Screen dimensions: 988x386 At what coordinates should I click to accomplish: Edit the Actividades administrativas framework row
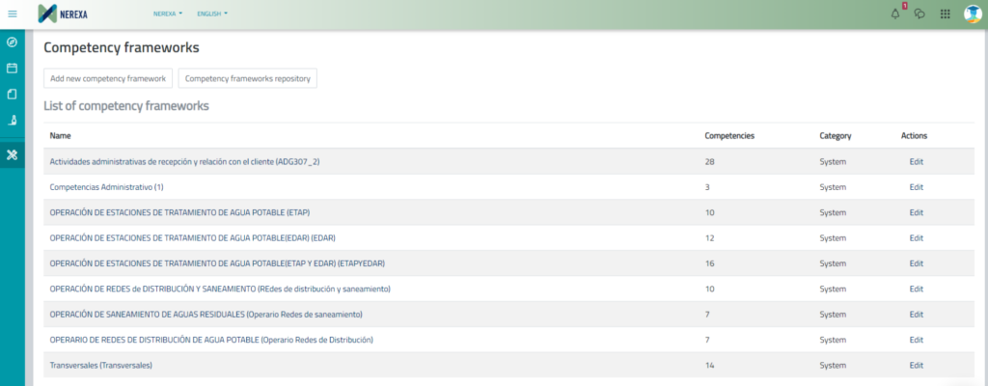(916, 161)
